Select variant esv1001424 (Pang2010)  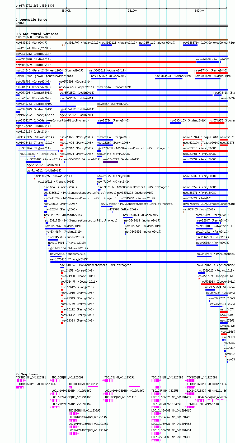211,232
